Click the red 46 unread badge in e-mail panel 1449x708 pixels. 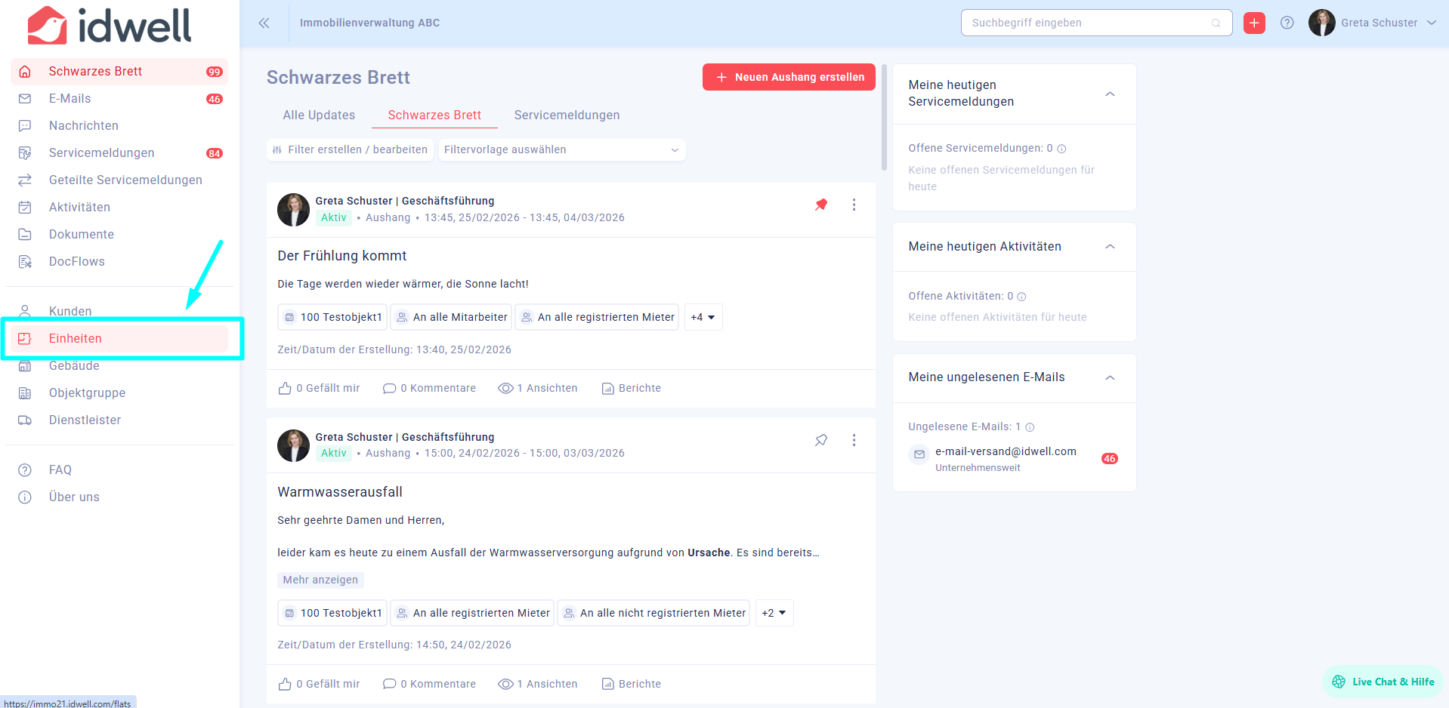[x=1109, y=459]
